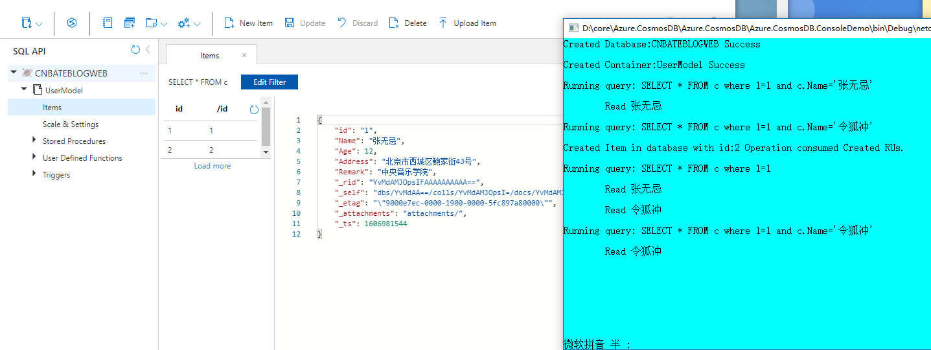This screenshot has width=931, height=350.
Task: Click the console window title bar icon
Action: tap(573, 28)
